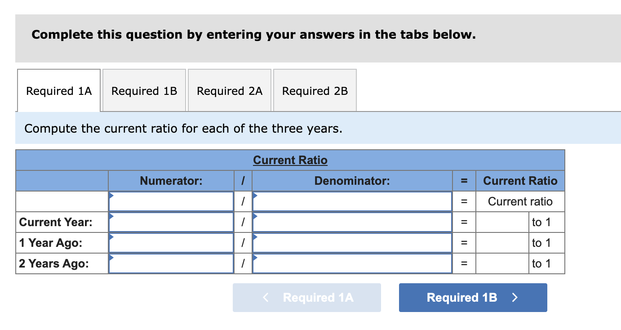Switch to the Required 2B tab
Viewport: 621px width, 330px height.
pyautogui.click(x=315, y=90)
